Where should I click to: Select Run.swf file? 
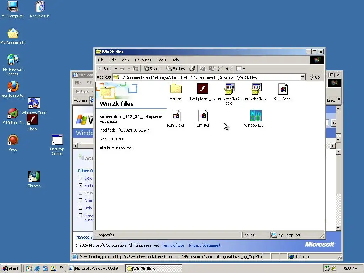tap(202, 119)
